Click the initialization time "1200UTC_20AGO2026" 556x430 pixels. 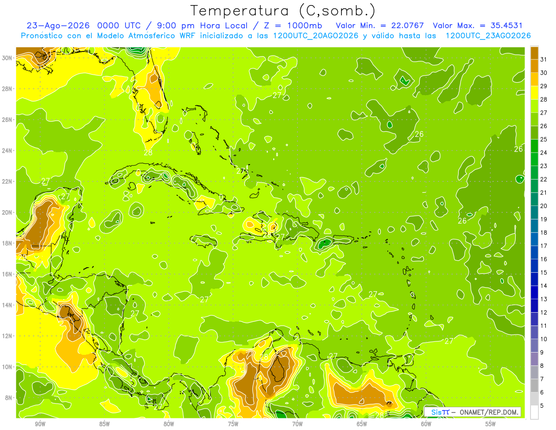(x=316, y=35)
